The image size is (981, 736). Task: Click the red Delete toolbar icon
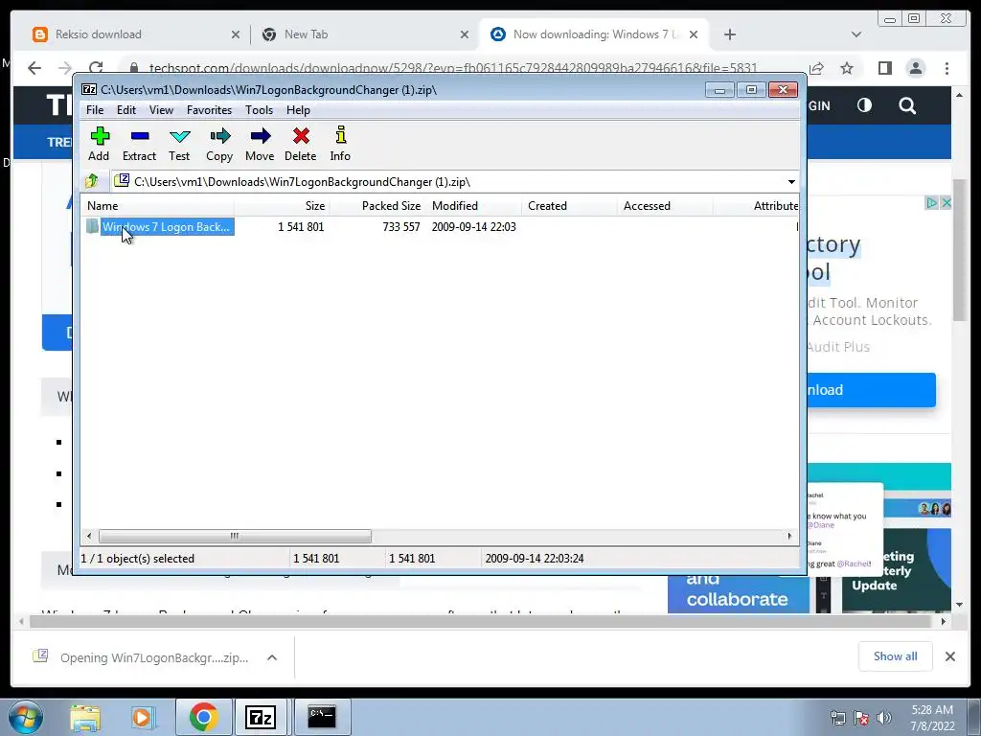pos(300,145)
